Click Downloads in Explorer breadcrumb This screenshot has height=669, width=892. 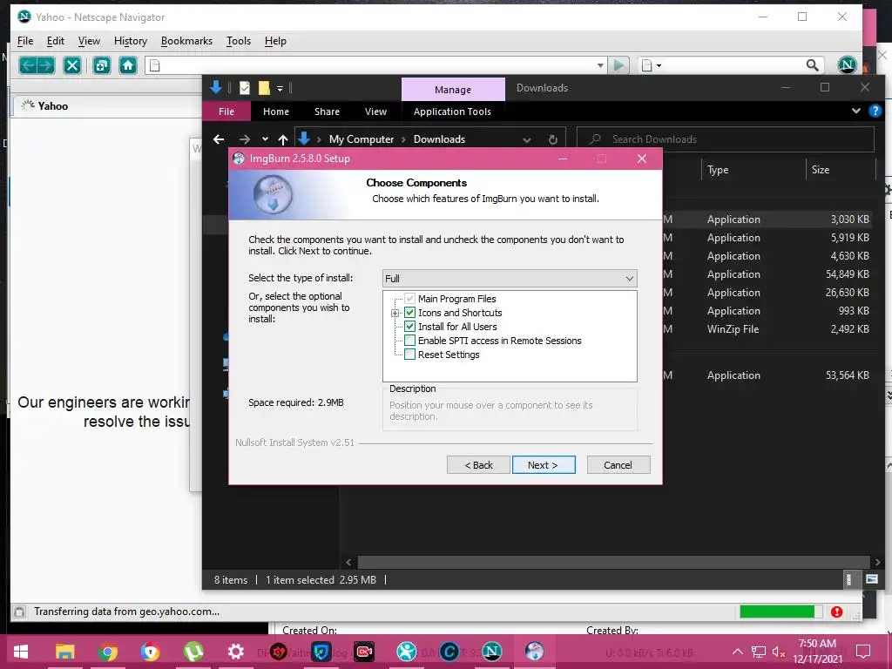(x=439, y=139)
